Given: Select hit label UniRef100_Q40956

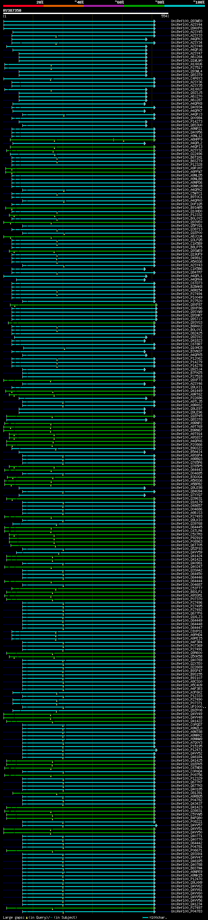Looking at the screenshot, I should coord(187,133).
